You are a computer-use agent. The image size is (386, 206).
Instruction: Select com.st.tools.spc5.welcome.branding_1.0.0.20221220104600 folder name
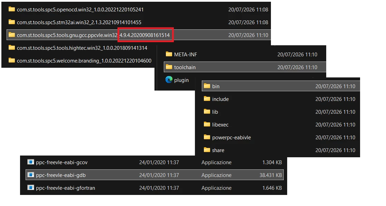tap(84, 61)
